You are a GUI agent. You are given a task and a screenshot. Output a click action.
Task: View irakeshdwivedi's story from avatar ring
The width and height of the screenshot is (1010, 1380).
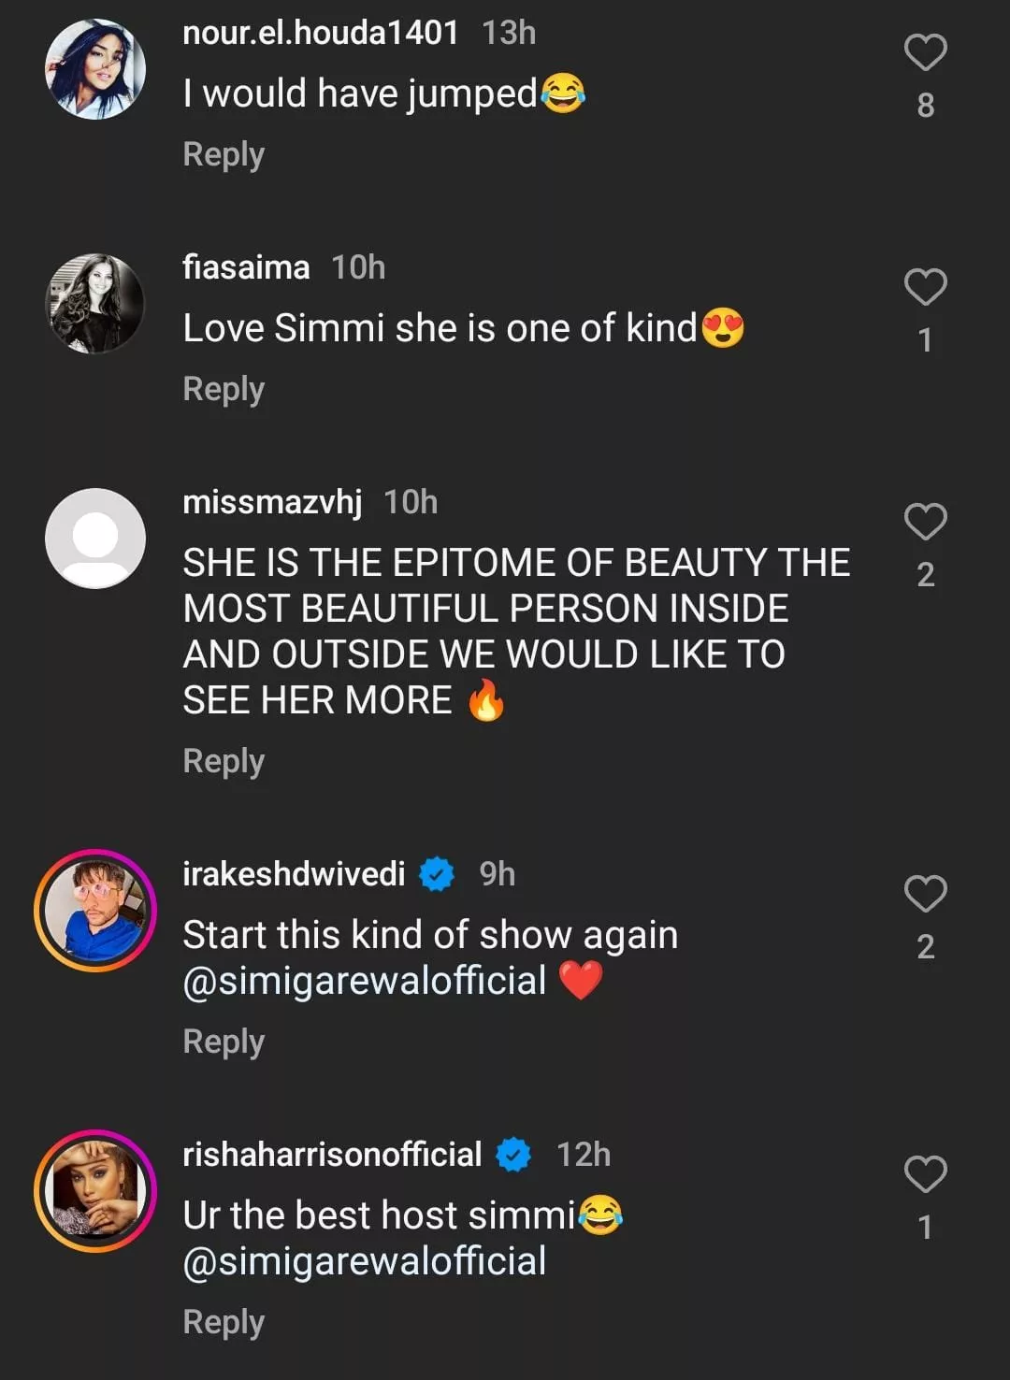95,911
